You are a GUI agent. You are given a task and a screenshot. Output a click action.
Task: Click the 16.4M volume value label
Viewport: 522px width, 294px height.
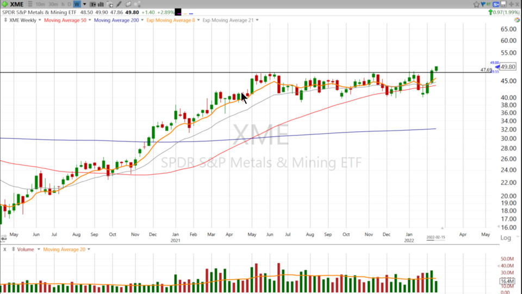[x=507, y=281]
